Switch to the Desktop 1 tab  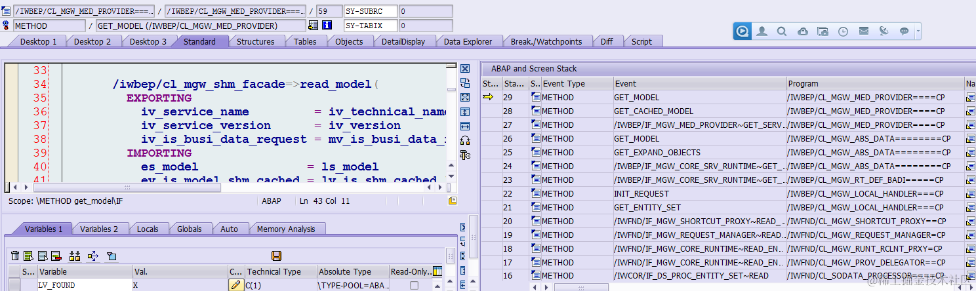[x=38, y=41]
